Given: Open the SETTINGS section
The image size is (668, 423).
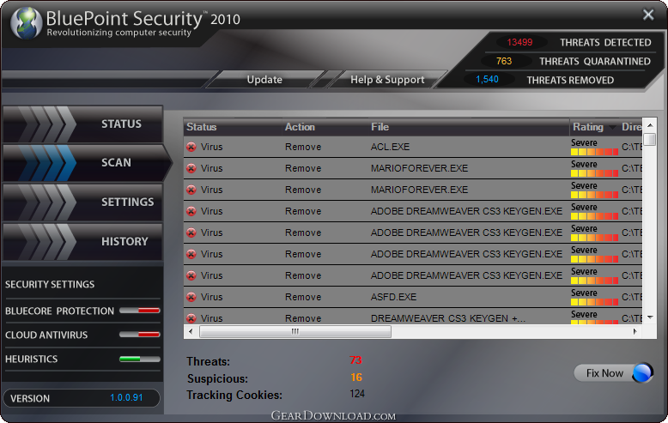Looking at the screenshot, I should [x=82, y=202].
